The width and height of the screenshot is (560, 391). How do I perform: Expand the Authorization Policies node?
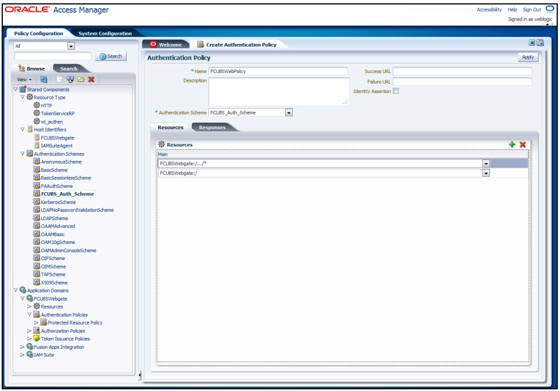[30, 331]
